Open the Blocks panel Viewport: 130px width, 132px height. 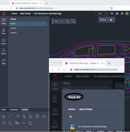[4, 51]
